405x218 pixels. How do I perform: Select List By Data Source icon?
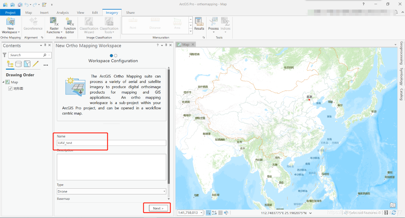[x=19, y=64]
